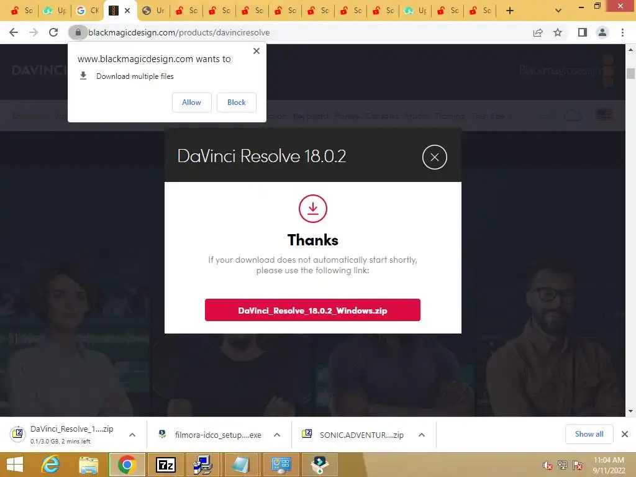Open the SONIC.ADVENTUR zip download
The height and width of the screenshot is (477, 636).
pyautogui.click(x=353, y=435)
